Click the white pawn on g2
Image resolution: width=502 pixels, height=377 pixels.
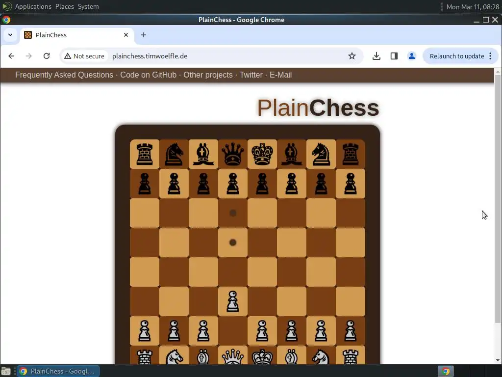click(x=321, y=331)
